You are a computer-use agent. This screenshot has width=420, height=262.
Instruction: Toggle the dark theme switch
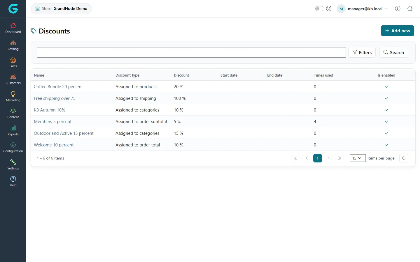(320, 8)
